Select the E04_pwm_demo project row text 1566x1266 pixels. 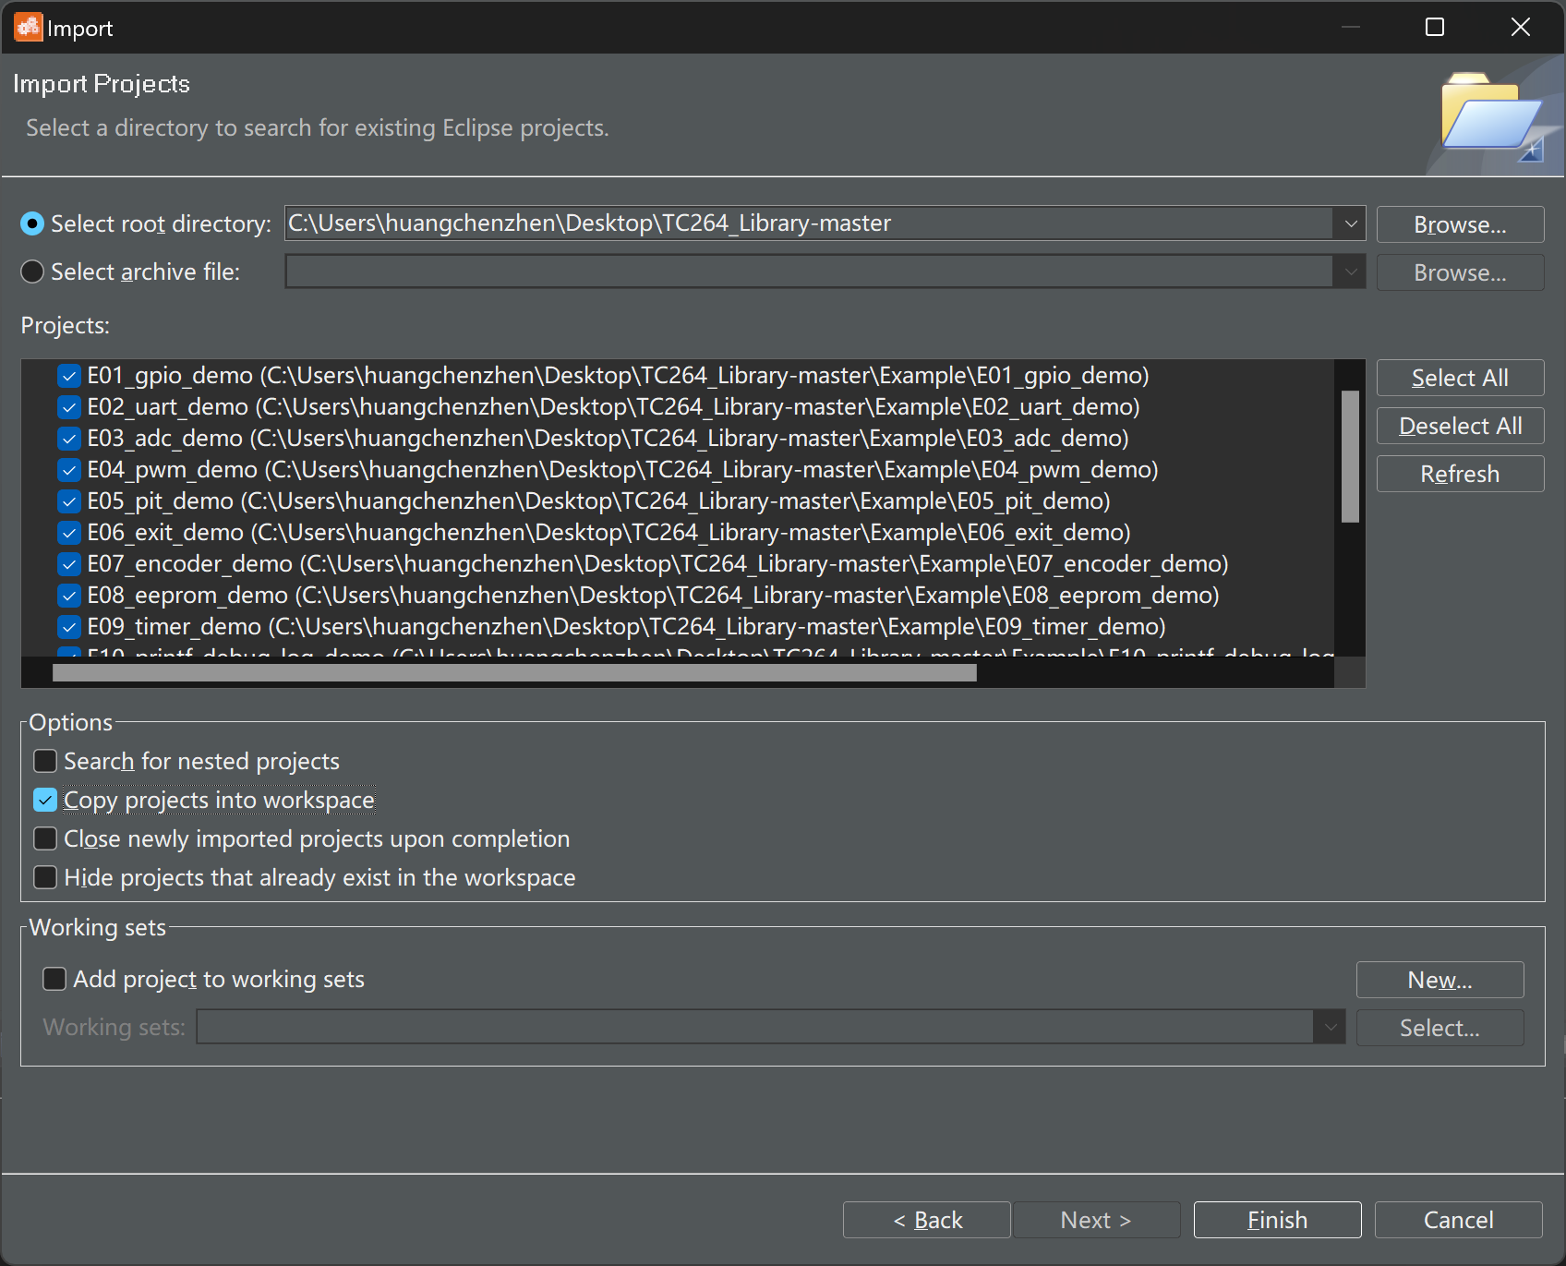[622, 470]
